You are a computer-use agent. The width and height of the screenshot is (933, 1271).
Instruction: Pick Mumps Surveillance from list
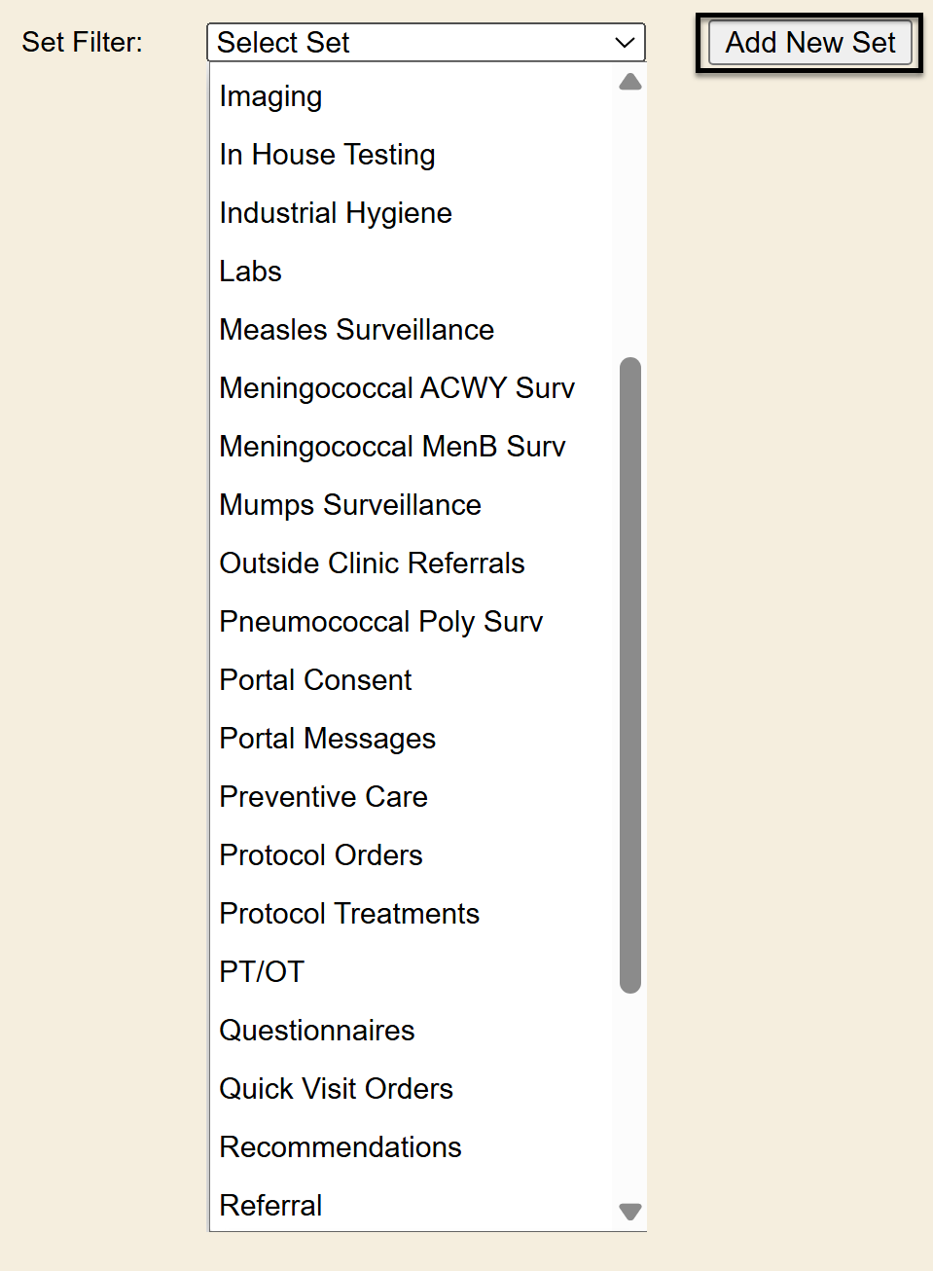[x=350, y=505]
